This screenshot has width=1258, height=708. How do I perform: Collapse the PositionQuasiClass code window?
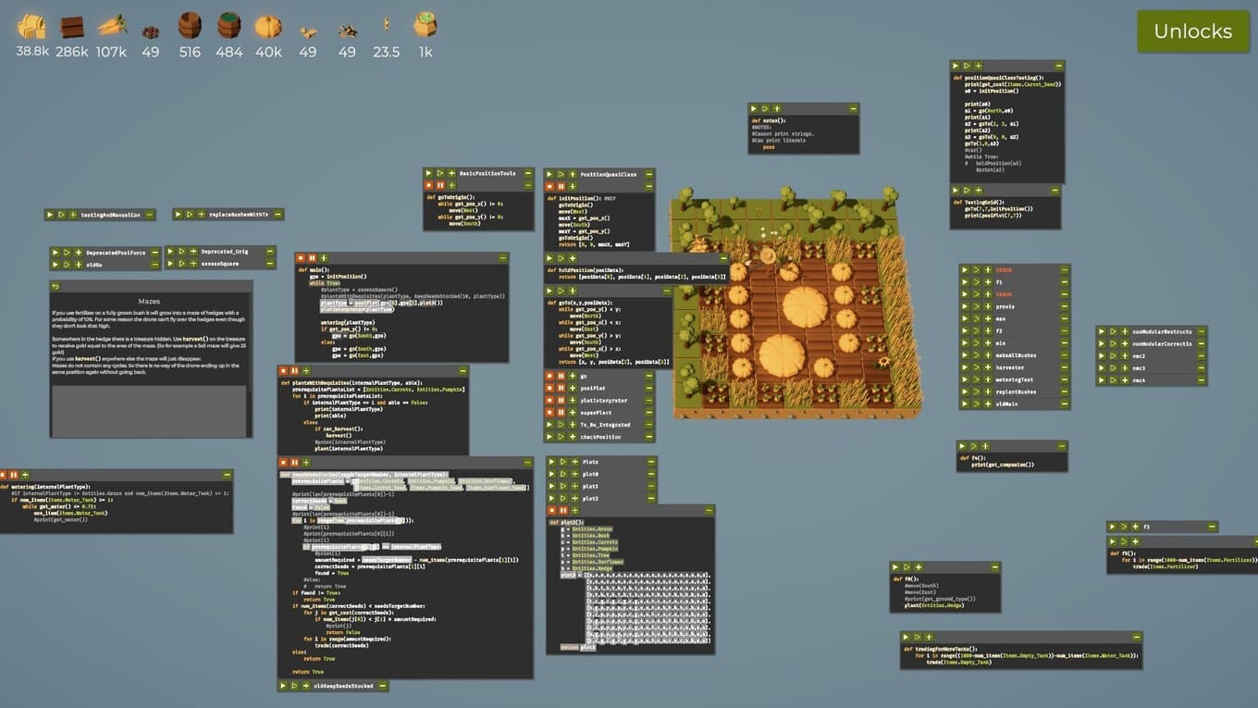pyautogui.click(x=648, y=174)
